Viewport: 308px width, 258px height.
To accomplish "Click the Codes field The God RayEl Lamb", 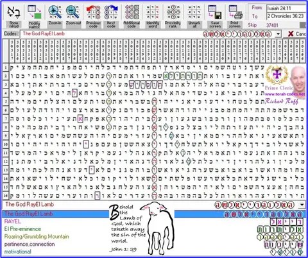I will 148,34.
